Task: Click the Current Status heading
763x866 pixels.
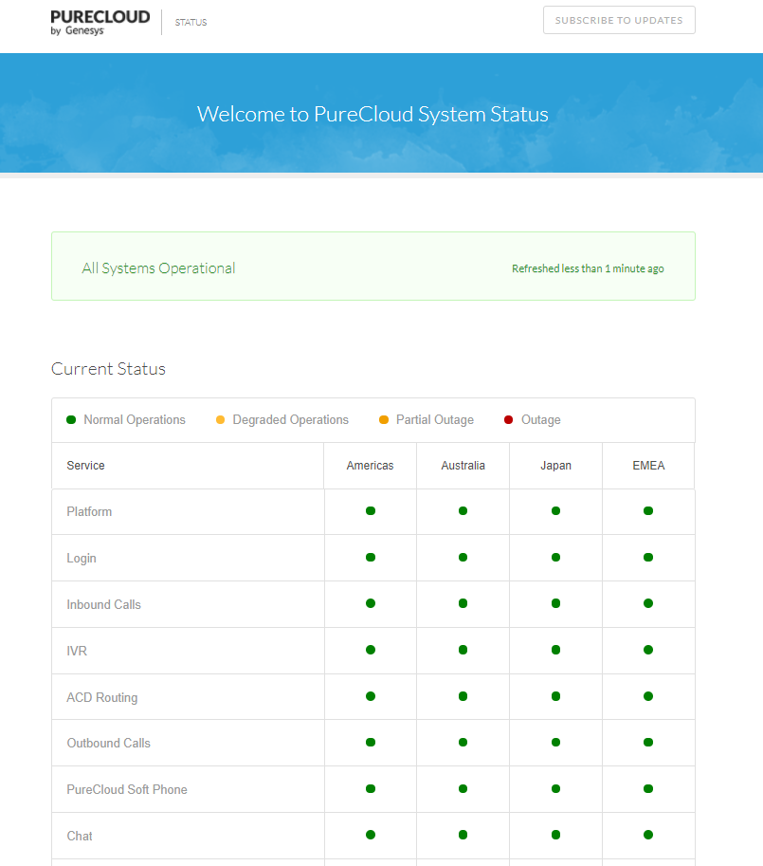Action: pyautogui.click(x=108, y=369)
